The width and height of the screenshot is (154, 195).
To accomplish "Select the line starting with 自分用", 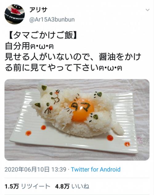I will point(29,46).
